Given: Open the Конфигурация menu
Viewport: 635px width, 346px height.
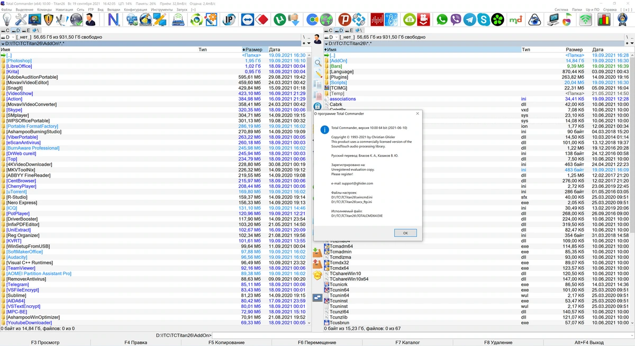Looking at the screenshot, I should tap(135, 10).
